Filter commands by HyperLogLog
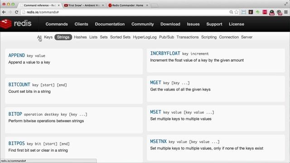The height and width of the screenshot is (163, 290). pos(145,37)
